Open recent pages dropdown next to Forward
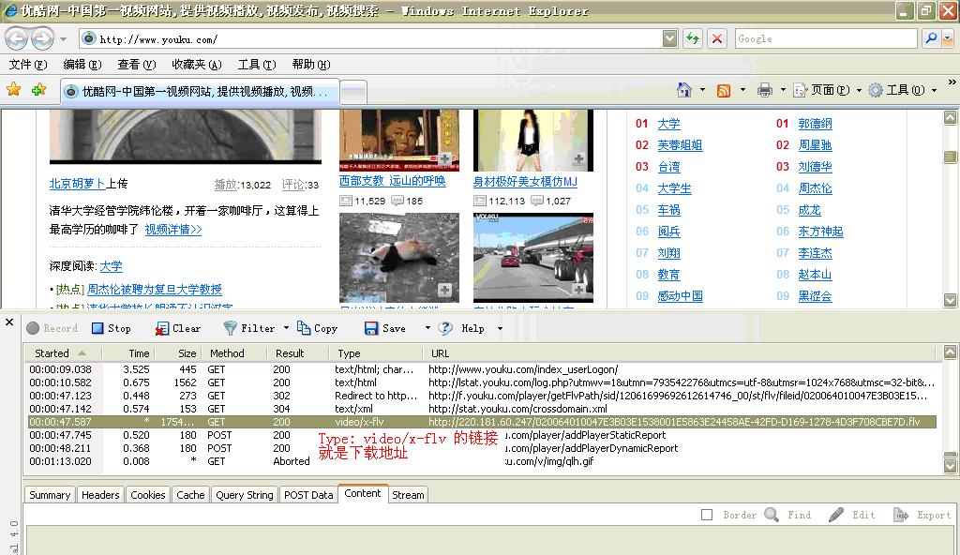 (x=63, y=39)
